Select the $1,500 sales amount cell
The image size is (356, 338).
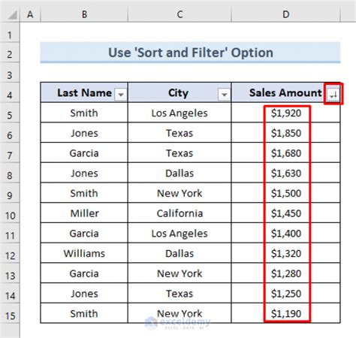coord(285,193)
